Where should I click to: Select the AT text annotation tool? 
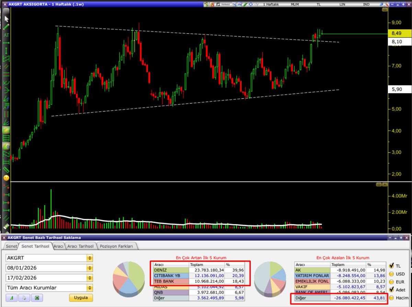tap(7, 35)
